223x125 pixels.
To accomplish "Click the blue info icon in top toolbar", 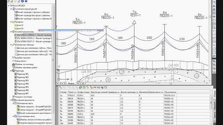I will tap(22, 1).
